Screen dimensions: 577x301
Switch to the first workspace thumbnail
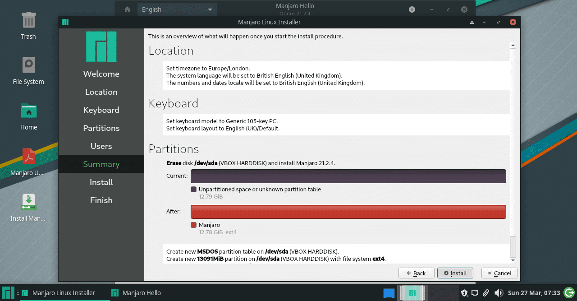[x=412, y=293]
